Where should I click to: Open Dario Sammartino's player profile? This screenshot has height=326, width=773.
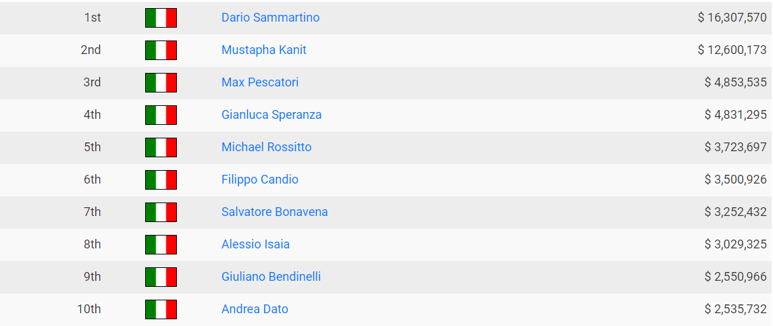pyautogui.click(x=270, y=18)
